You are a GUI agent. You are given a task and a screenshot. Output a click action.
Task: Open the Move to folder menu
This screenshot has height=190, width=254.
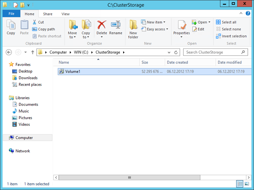[72, 29]
